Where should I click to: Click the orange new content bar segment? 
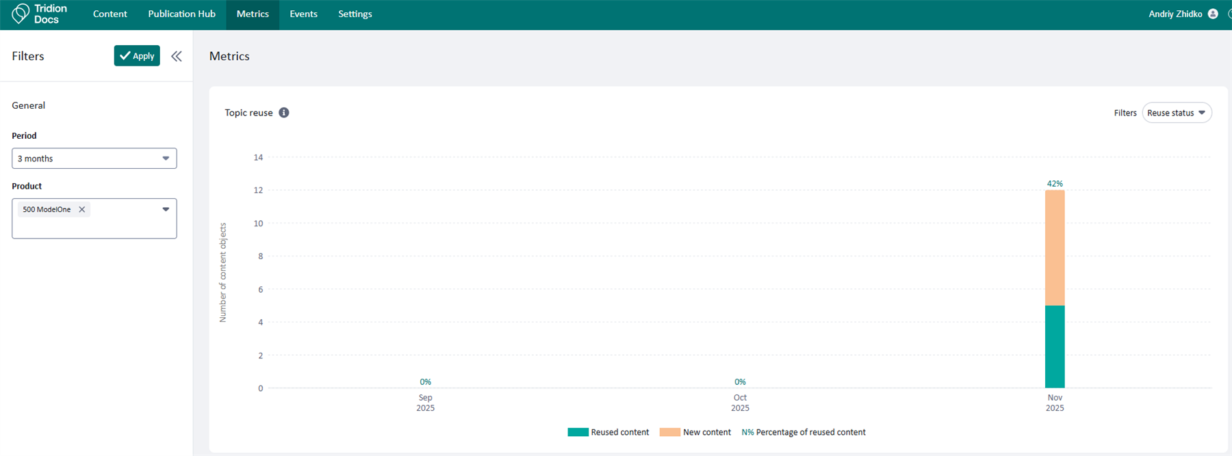(x=1055, y=247)
